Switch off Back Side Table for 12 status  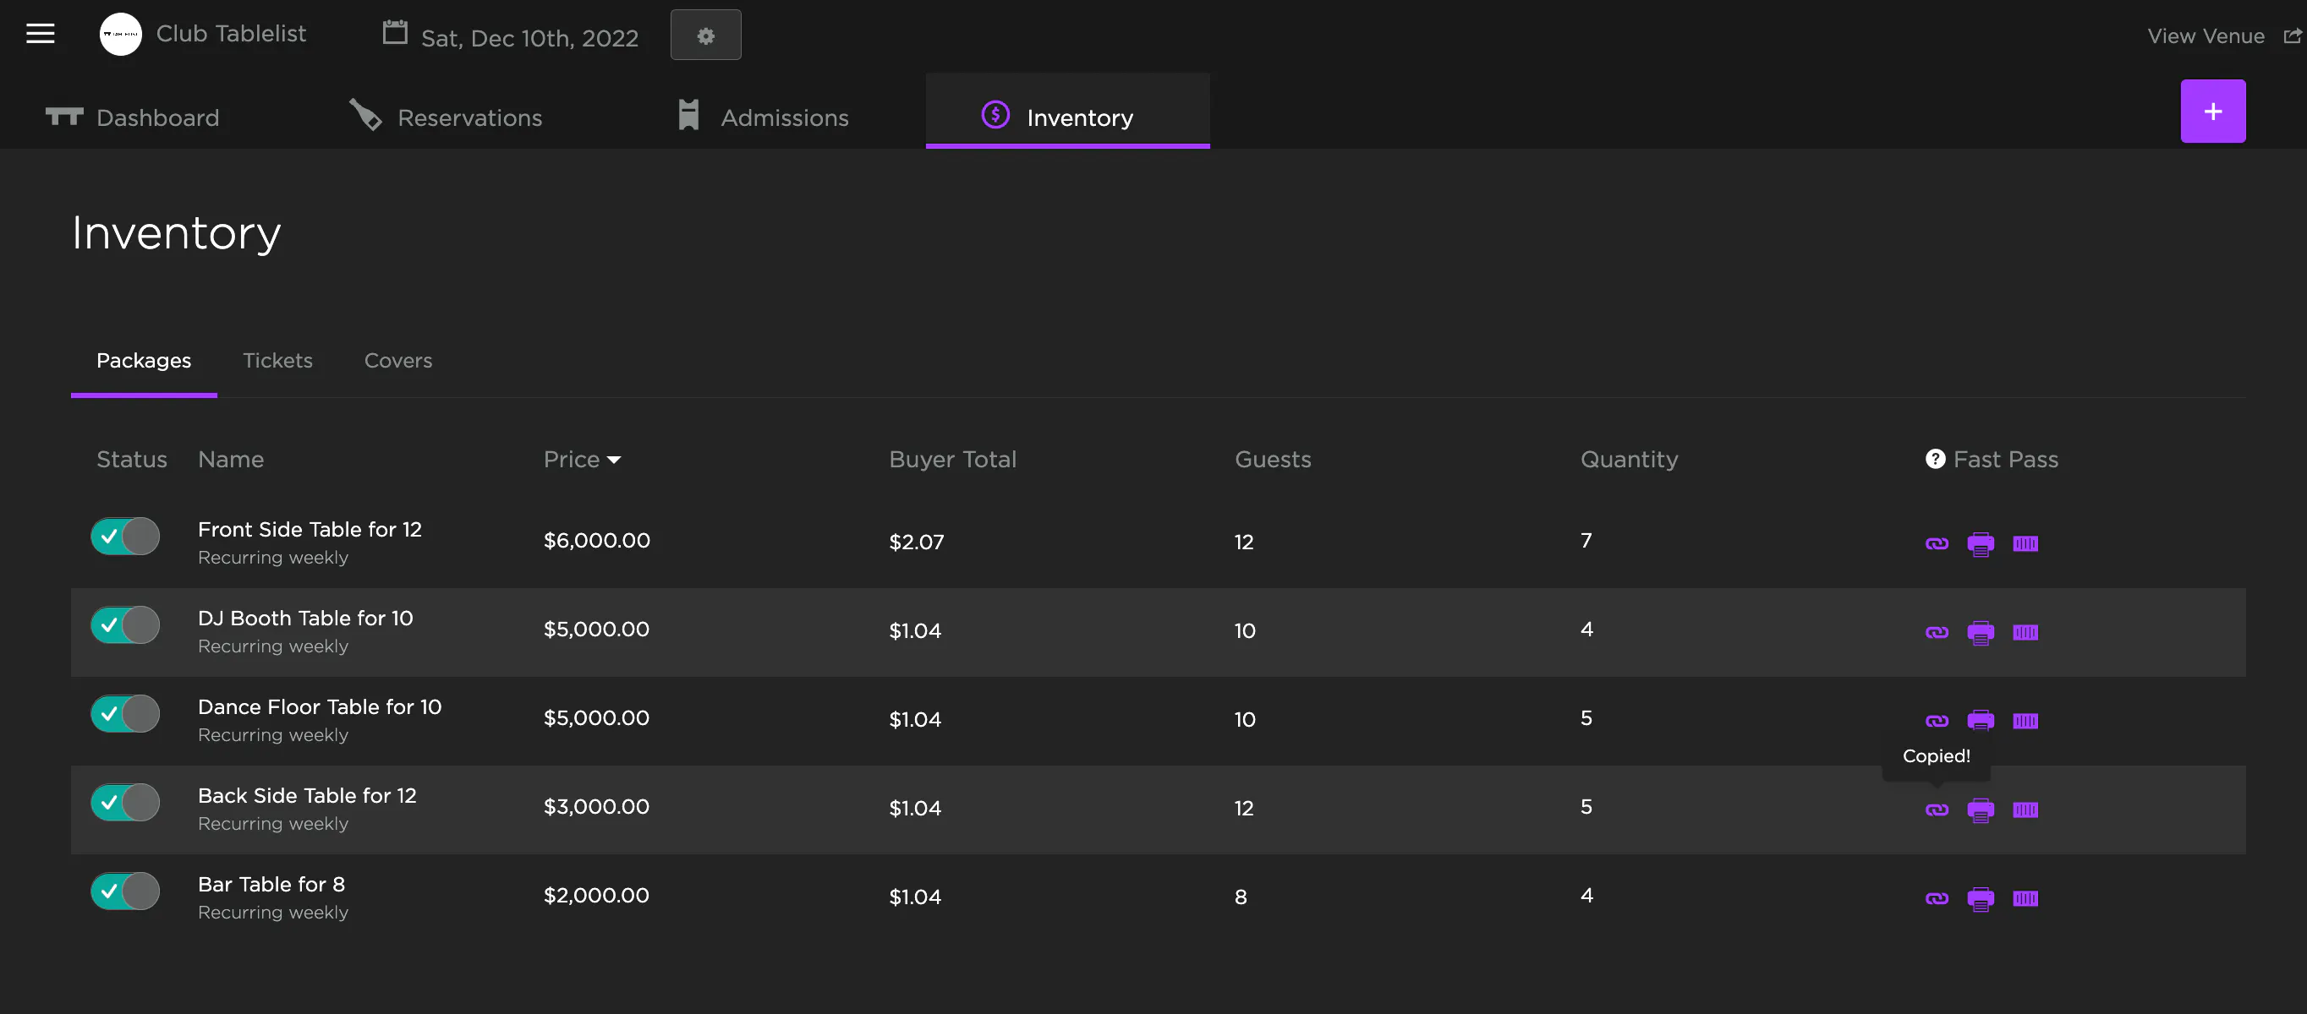(x=125, y=802)
